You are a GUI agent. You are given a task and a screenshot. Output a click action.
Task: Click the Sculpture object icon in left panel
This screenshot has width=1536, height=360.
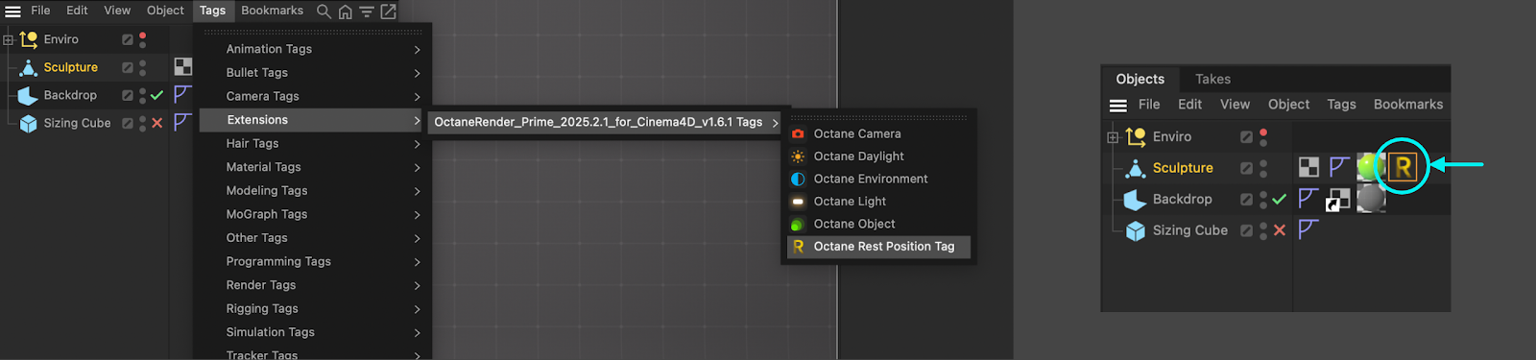tap(29, 67)
